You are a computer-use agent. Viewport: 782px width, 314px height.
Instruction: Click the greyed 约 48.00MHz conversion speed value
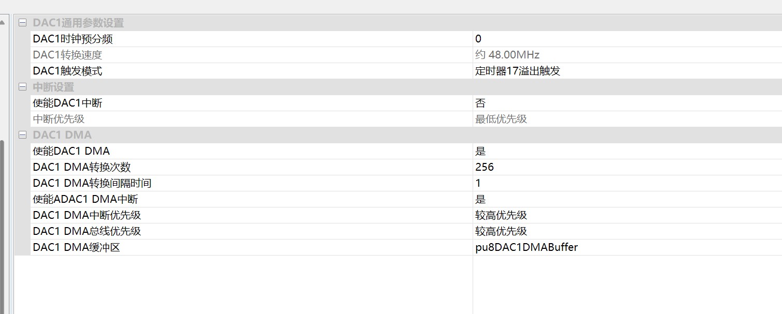tap(507, 55)
